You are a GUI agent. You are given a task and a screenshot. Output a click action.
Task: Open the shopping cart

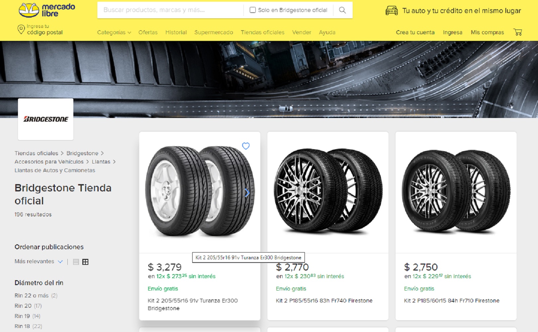point(517,32)
